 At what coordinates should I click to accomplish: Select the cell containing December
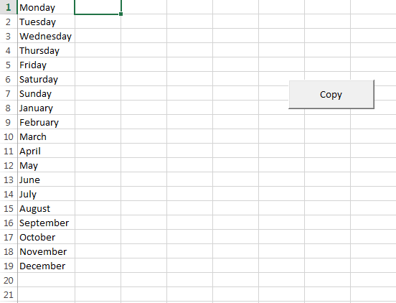click(x=46, y=266)
